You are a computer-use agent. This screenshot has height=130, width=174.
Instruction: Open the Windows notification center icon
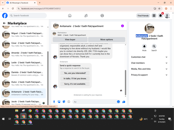point(170,119)
